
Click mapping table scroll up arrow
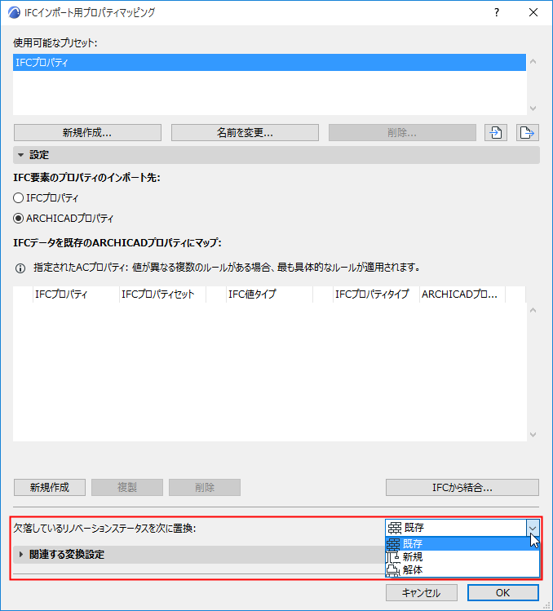(x=533, y=310)
